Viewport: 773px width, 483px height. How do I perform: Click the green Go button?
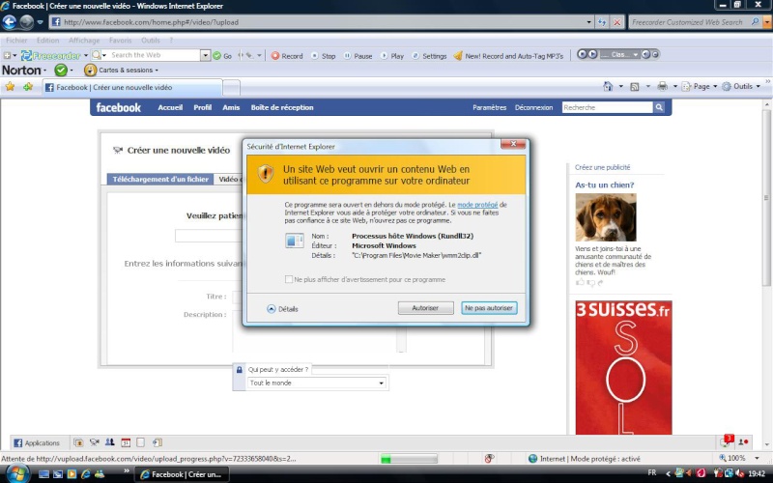tap(222, 56)
